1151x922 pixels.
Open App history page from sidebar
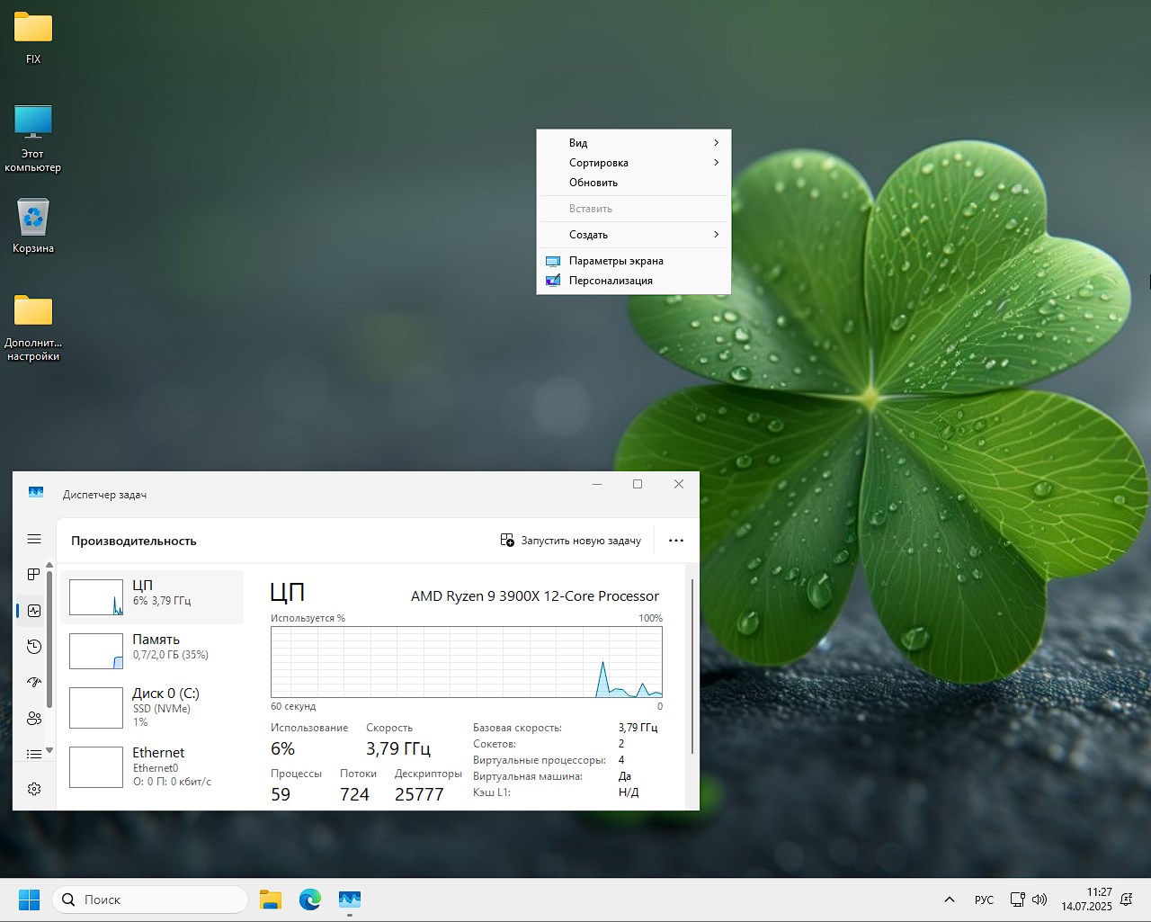click(34, 647)
